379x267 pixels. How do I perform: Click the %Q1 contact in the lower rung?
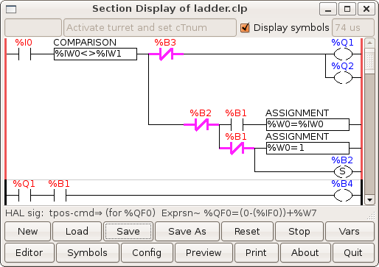click(x=24, y=196)
